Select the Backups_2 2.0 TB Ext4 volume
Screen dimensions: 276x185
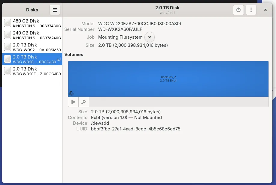168,79
